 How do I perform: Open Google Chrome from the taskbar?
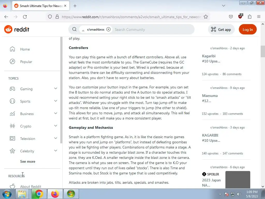click(39, 194)
